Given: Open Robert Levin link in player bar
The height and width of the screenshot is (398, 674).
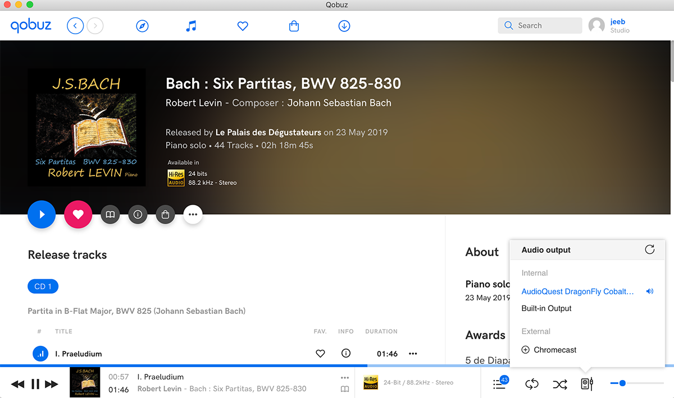Looking at the screenshot, I should [160, 388].
